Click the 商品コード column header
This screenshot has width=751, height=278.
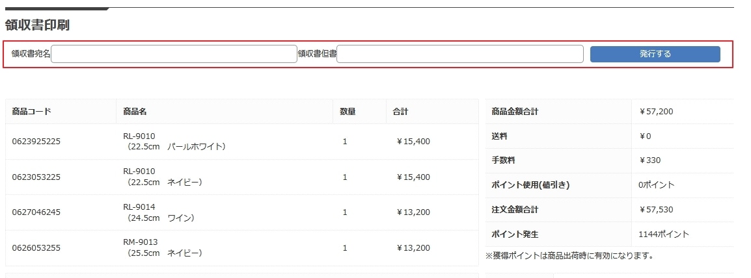[x=32, y=112]
